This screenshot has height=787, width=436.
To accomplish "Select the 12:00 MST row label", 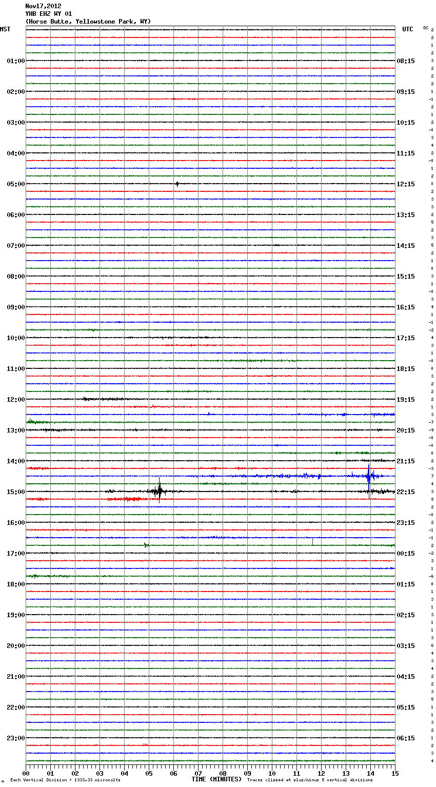I will coord(16,400).
